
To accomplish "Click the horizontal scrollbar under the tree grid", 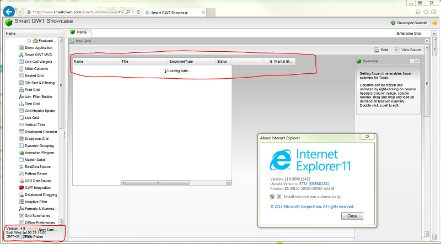I will [x=165, y=182].
